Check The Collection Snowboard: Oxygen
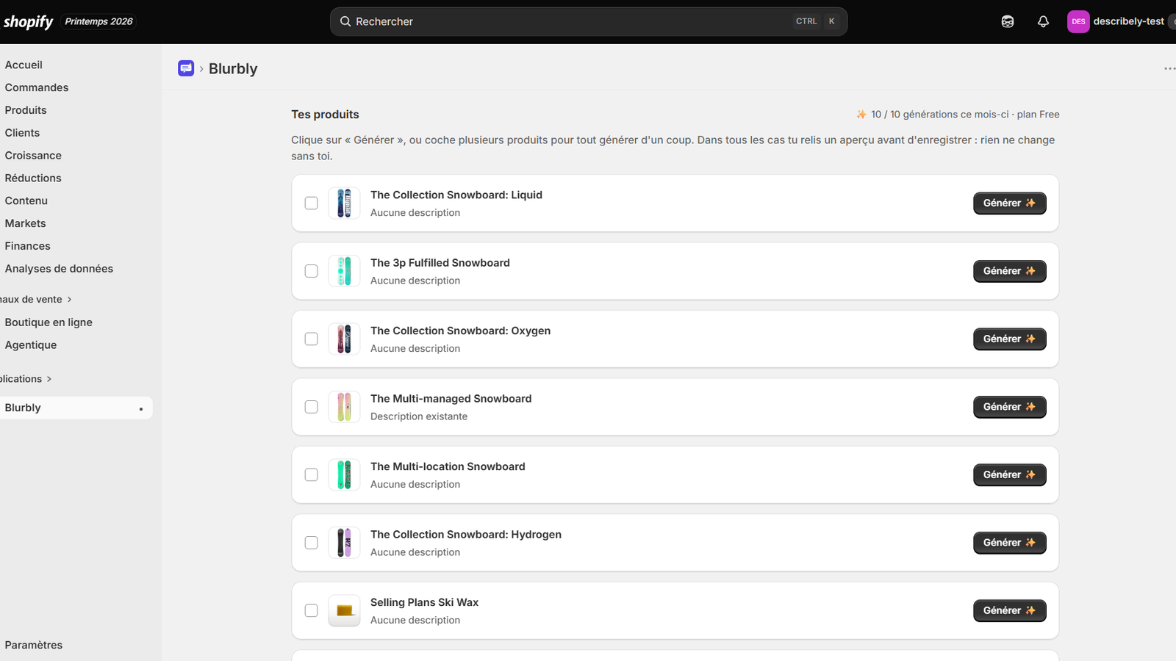 coord(312,339)
